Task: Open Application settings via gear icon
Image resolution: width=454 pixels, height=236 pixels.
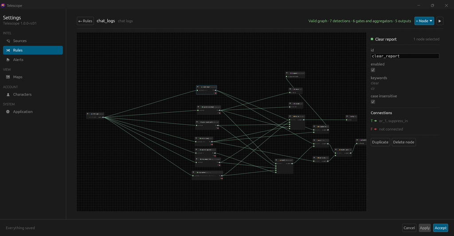Action: point(8,112)
